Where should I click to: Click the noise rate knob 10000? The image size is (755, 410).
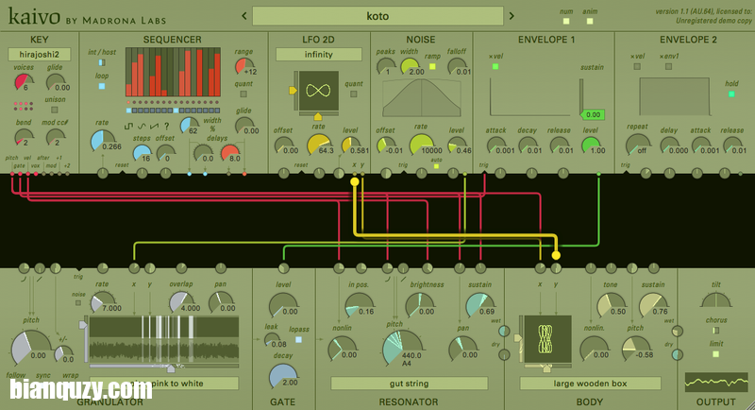click(421, 145)
